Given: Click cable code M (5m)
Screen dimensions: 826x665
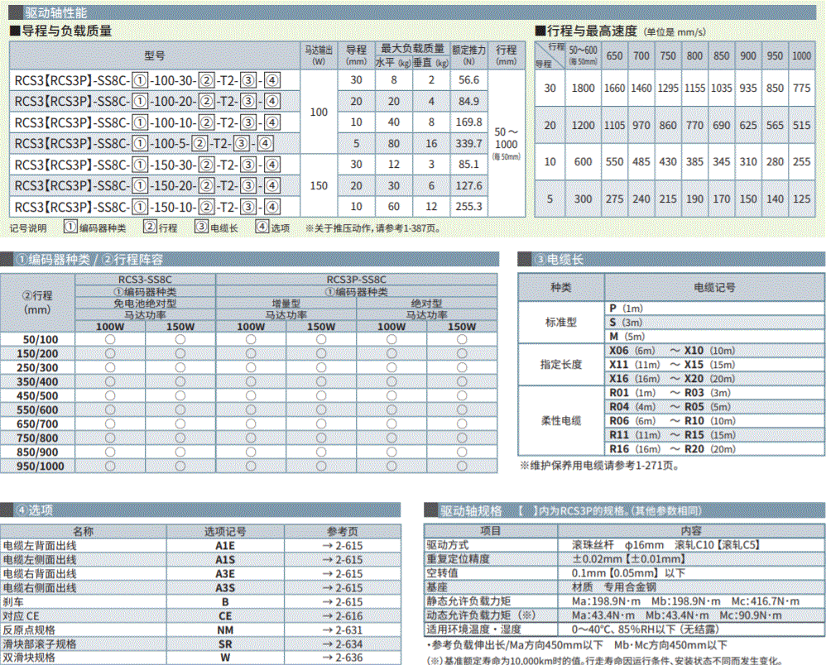Looking at the screenshot, I should click(627, 337).
